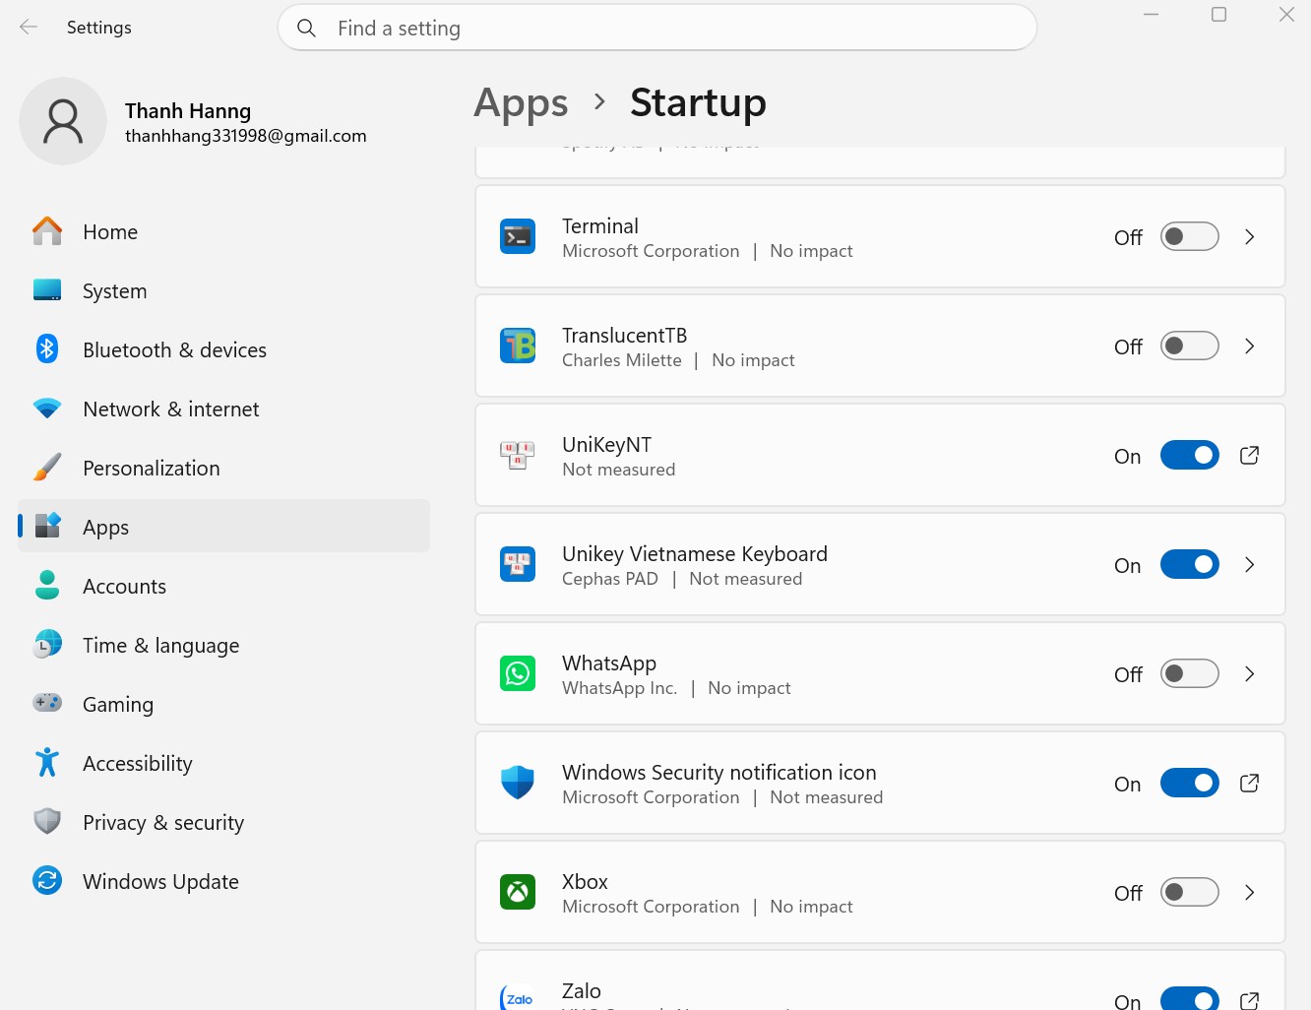Click the WhatsApp Inc. publisher text

620,688
